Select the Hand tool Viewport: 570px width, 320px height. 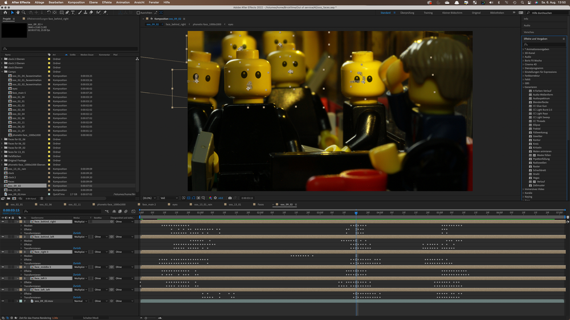coord(18,13)
